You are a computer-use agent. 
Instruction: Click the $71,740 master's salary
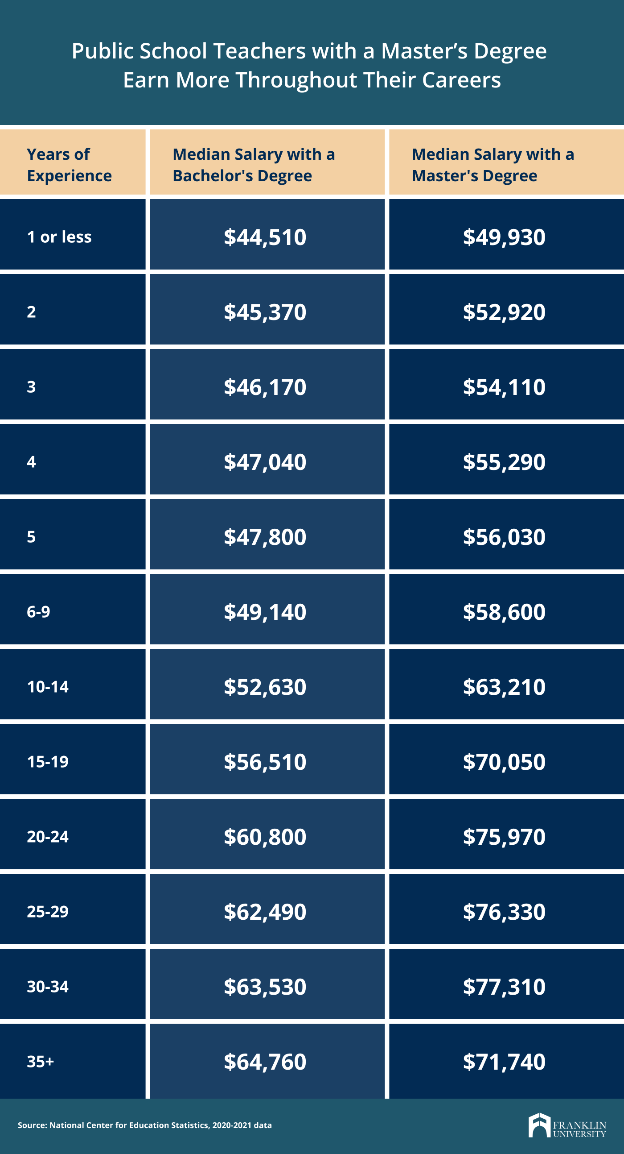pos(504,1062)
